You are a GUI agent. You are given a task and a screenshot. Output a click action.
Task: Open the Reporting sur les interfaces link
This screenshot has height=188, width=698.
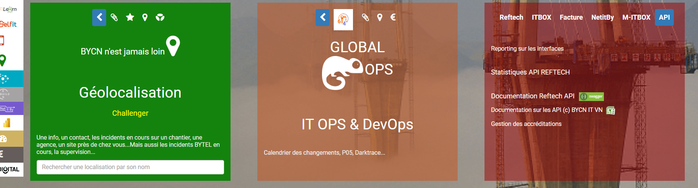527,49
